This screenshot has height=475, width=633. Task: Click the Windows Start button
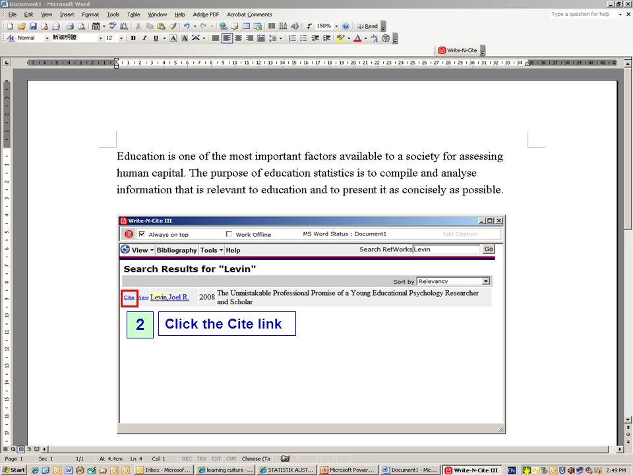14,470
